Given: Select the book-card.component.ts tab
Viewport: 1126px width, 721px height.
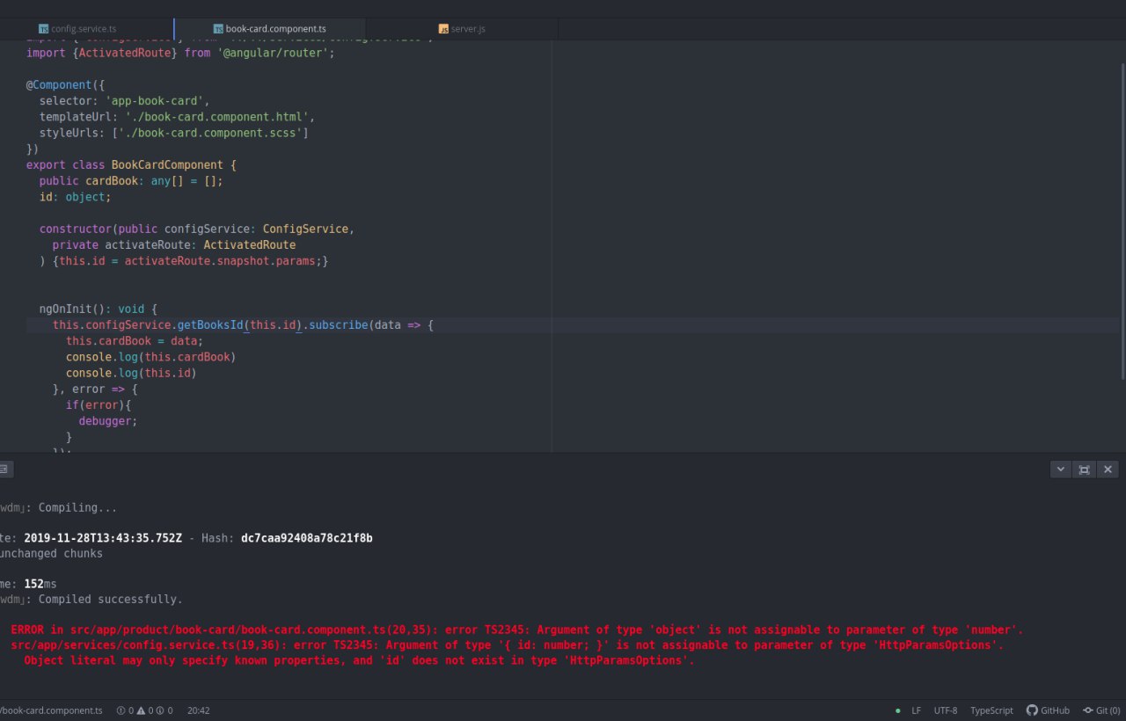Looking at the screenshot, I should click(x=269, y=29).
